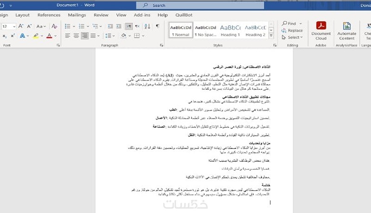The image size is (371, 213).
Task: Open the Mailings tab
Action: [77, 15]
